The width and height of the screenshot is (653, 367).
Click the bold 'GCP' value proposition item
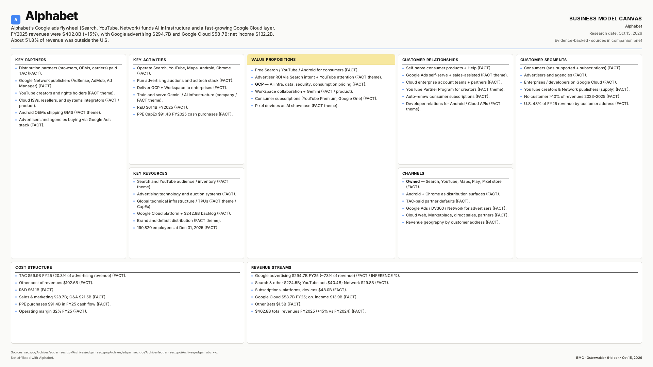tap(311, 84)
